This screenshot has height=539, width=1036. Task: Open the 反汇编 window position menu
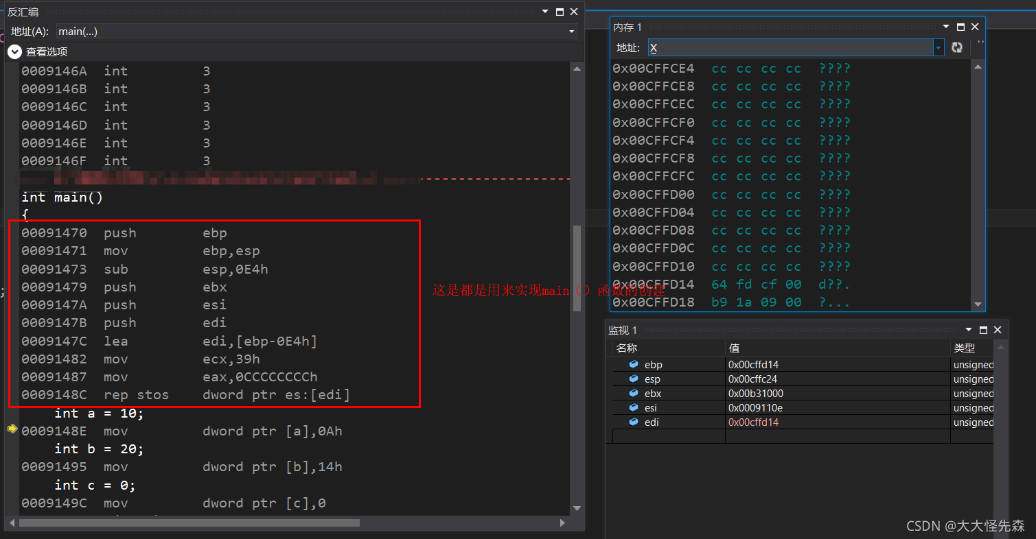[x=545, y=12]
